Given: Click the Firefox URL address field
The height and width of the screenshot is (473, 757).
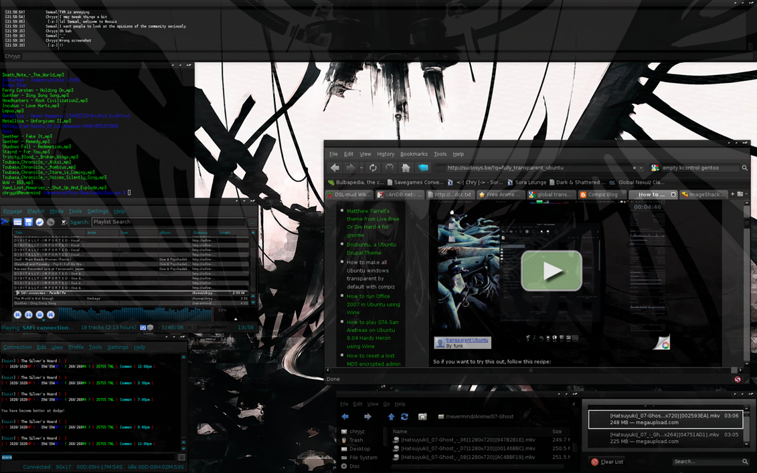Looking at the screenshot, I should point(536,168).
